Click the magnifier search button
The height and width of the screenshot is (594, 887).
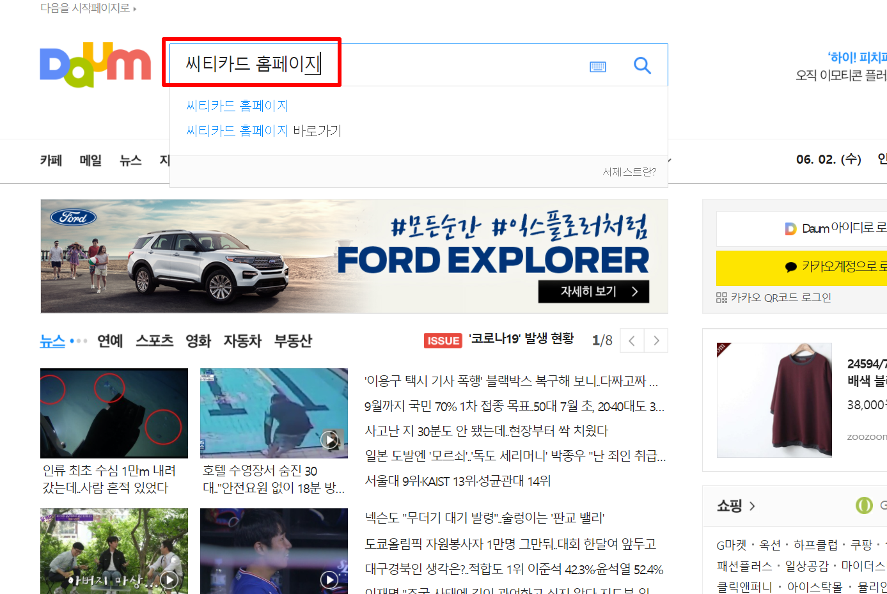click(x=642, y=65)
